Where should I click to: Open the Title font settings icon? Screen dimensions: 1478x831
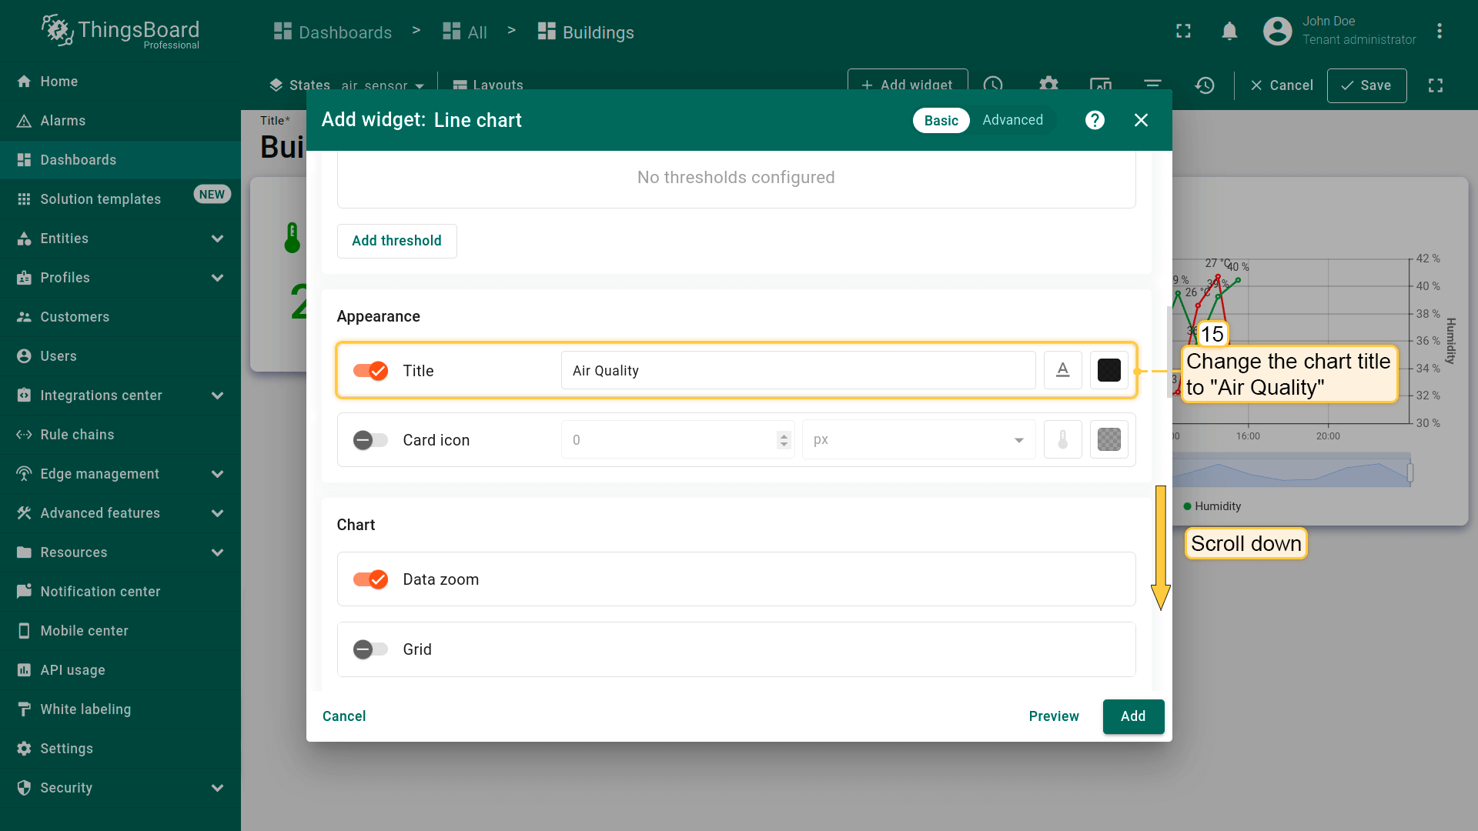1062,370
